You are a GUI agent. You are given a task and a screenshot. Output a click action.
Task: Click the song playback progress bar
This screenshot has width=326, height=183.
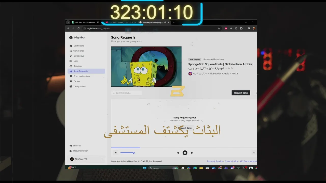[x=184, y=148]
